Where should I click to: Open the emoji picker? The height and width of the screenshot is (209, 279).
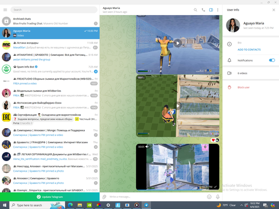click(209, 197)
